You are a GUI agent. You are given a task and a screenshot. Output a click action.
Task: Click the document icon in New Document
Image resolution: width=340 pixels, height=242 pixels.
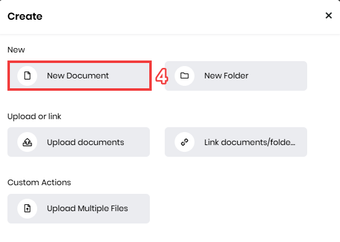(27, 76)
